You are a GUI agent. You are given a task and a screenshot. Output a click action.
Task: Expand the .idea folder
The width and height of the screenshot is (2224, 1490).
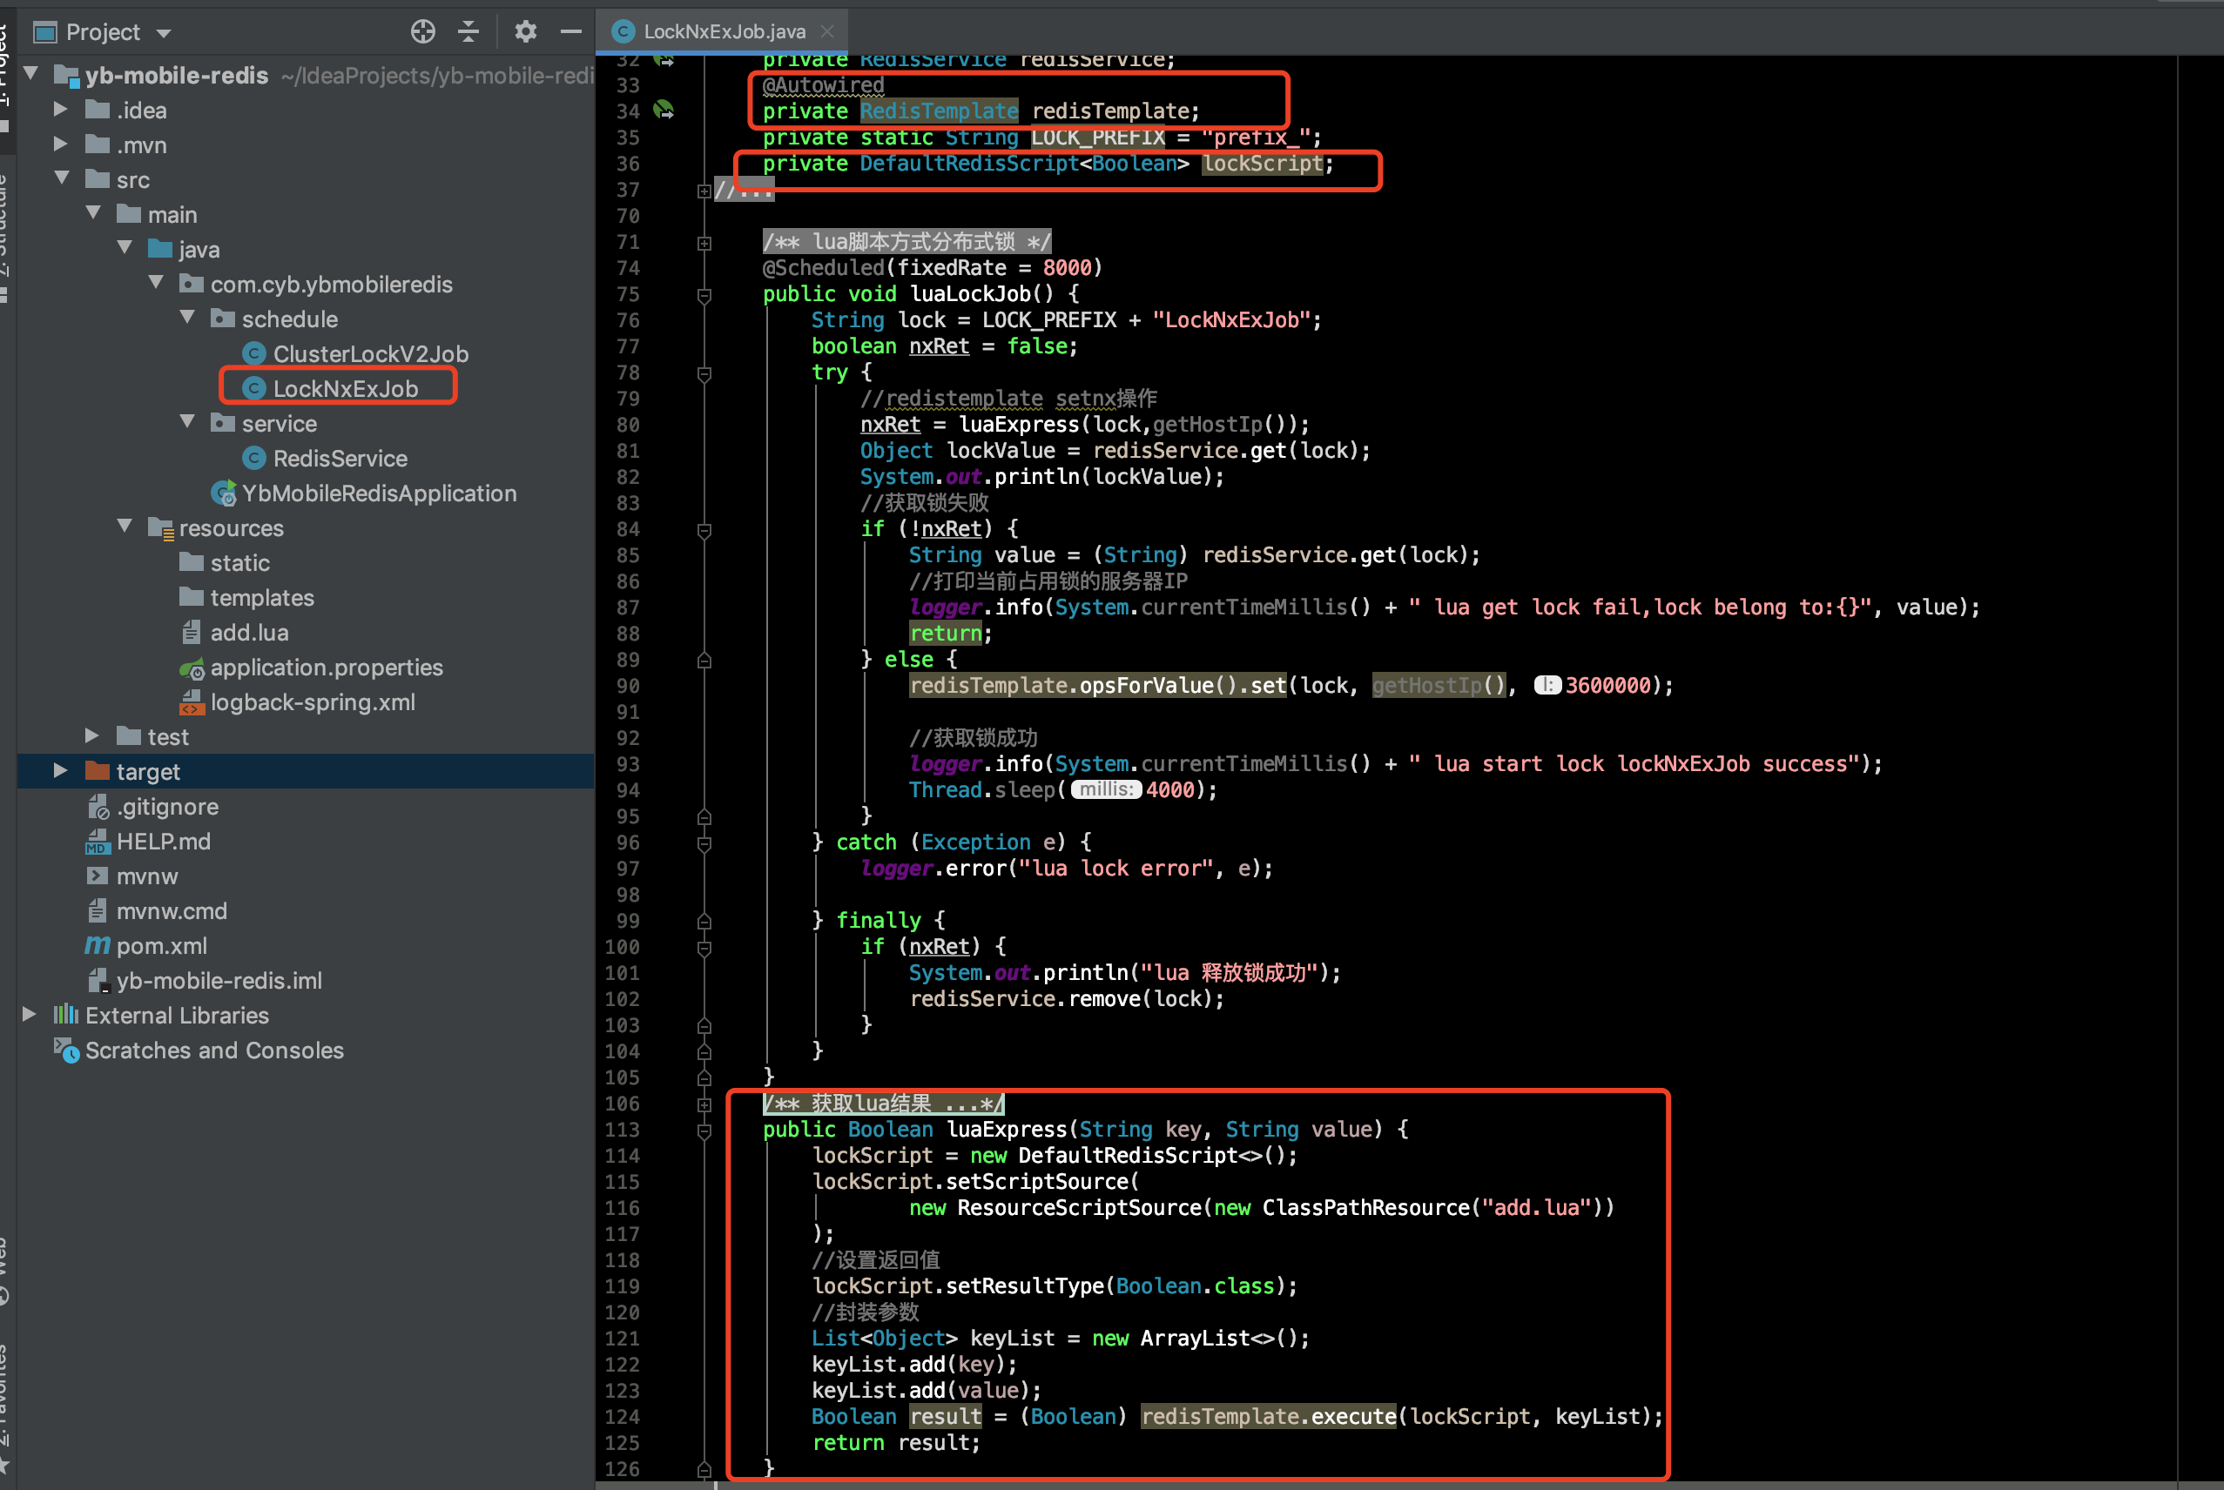tap(60, 110)
